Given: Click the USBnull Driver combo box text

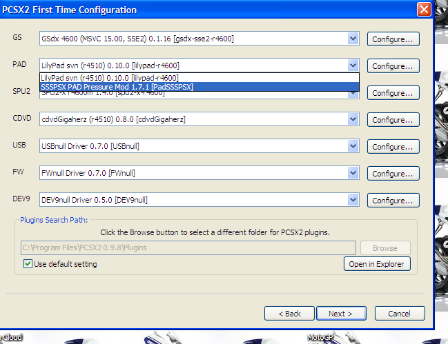Looking at the screenshot, I should point(90,146).
